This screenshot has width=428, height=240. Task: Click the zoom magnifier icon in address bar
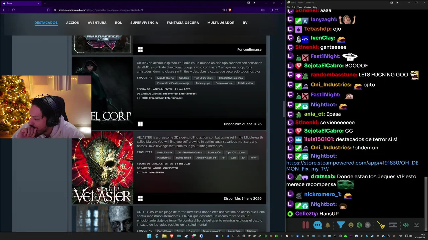pos(224,10)
